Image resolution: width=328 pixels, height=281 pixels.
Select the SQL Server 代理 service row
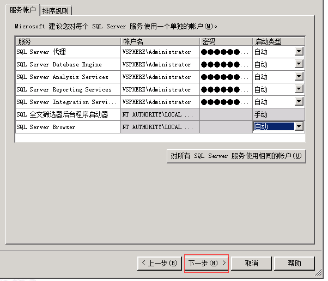[x=68, y=52]
